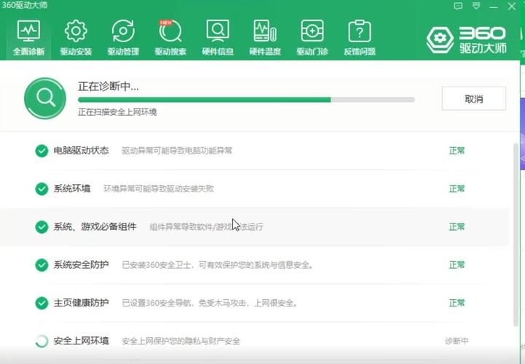The height and width of the screenshot is (364, 525).
Task: Click description 安全上网保护您的隐私与财产安全
Action: (181, 341)
